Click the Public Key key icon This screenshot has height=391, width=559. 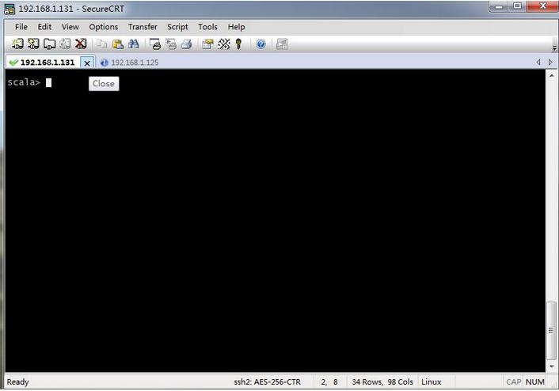[238, 44]
